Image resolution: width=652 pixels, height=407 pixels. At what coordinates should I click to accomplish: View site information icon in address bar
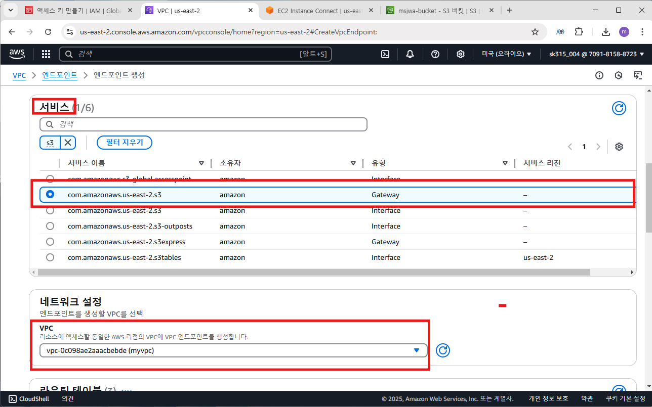pos(70,32)
